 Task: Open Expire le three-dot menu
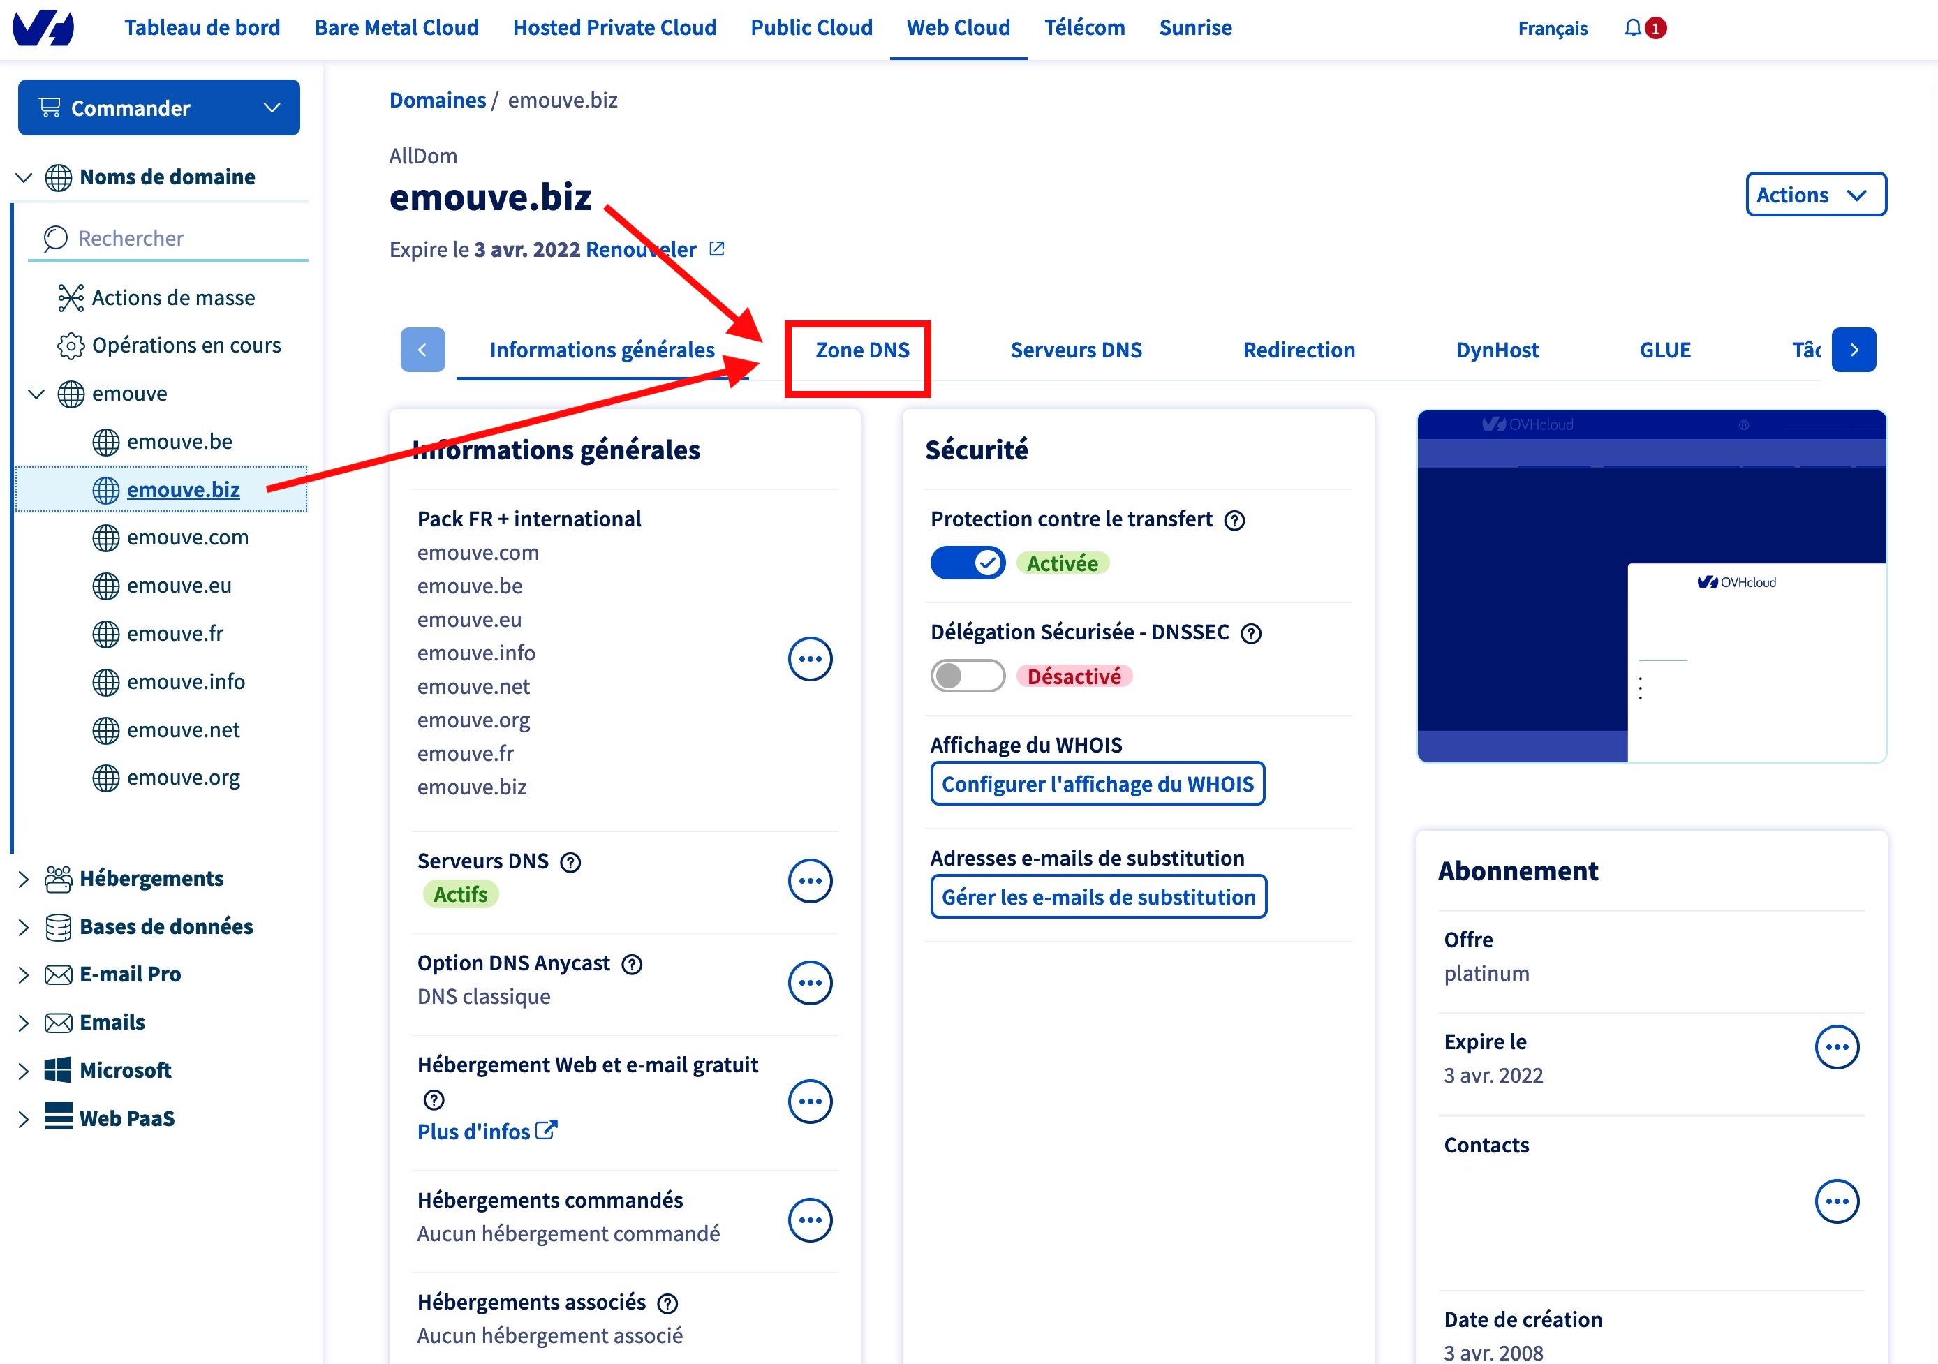(x=1837, y=1046)
